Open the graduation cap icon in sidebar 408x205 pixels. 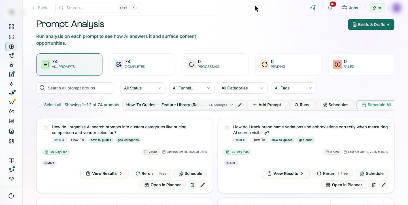click(11, 179)
